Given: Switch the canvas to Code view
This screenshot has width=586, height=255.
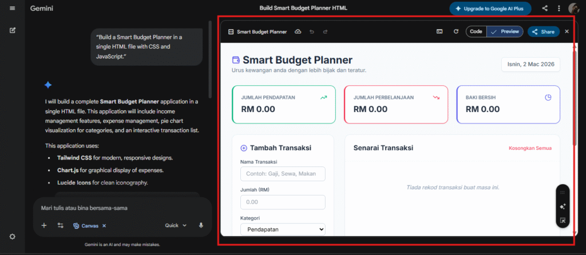Looking at the screenshot, I should (476, 31).
